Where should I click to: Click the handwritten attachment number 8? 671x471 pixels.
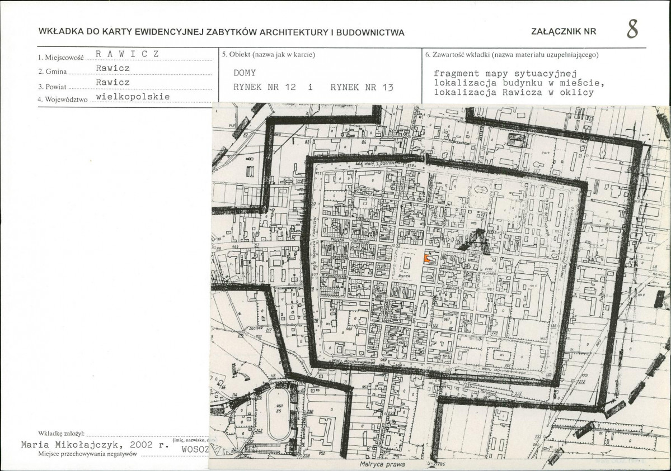632,30
